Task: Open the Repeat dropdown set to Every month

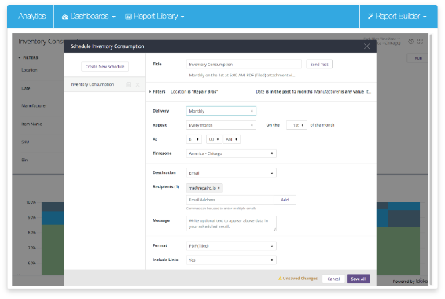Action: click(x=221, y=125)
